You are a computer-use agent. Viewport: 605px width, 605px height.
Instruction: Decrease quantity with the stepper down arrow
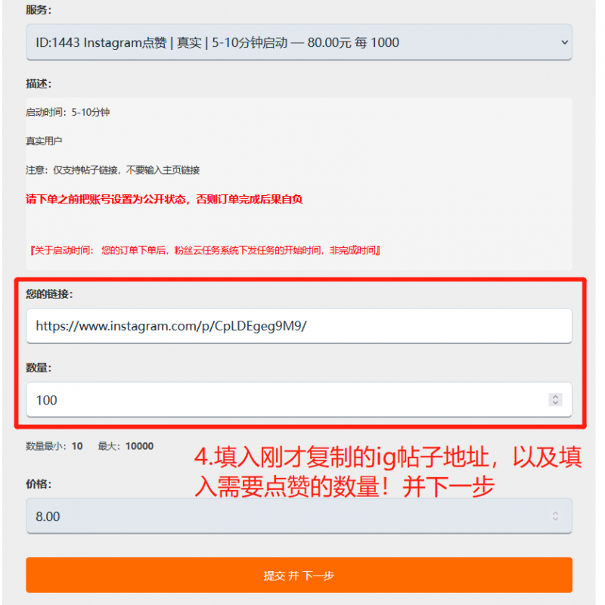tap(555, 403)
